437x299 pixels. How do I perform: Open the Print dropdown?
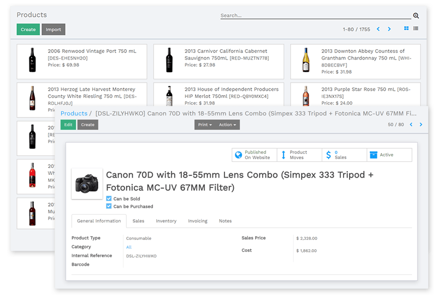[x=205, y=125]
